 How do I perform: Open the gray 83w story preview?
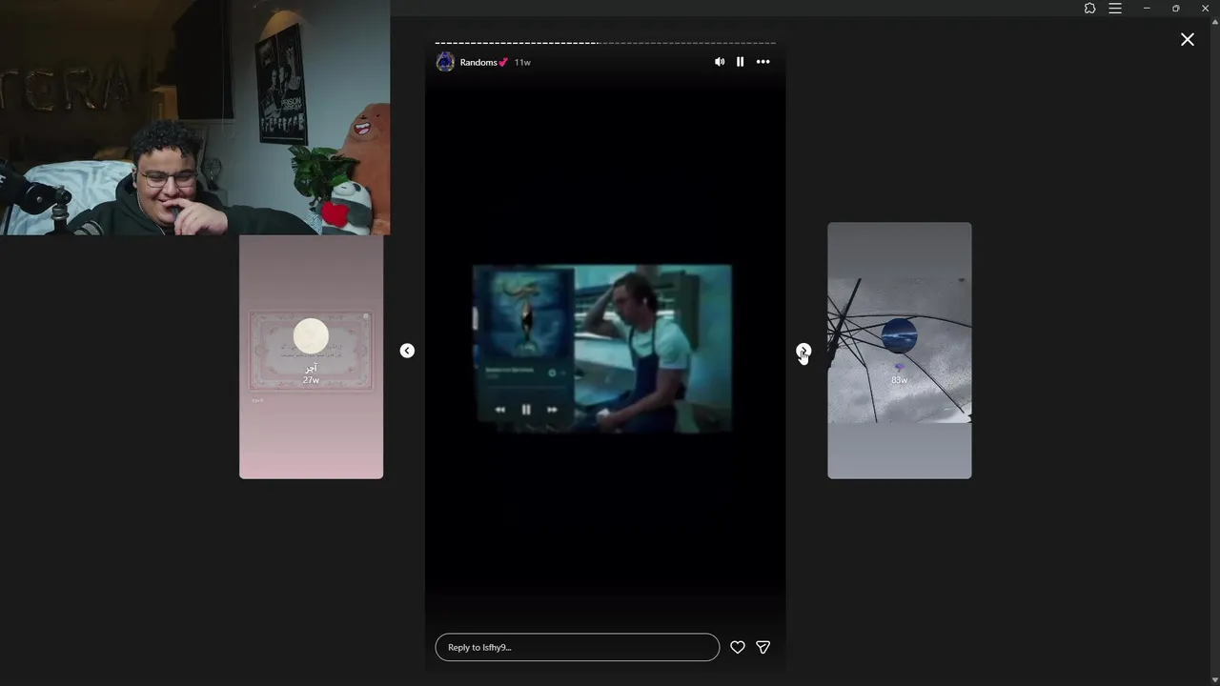click(899, 351)
